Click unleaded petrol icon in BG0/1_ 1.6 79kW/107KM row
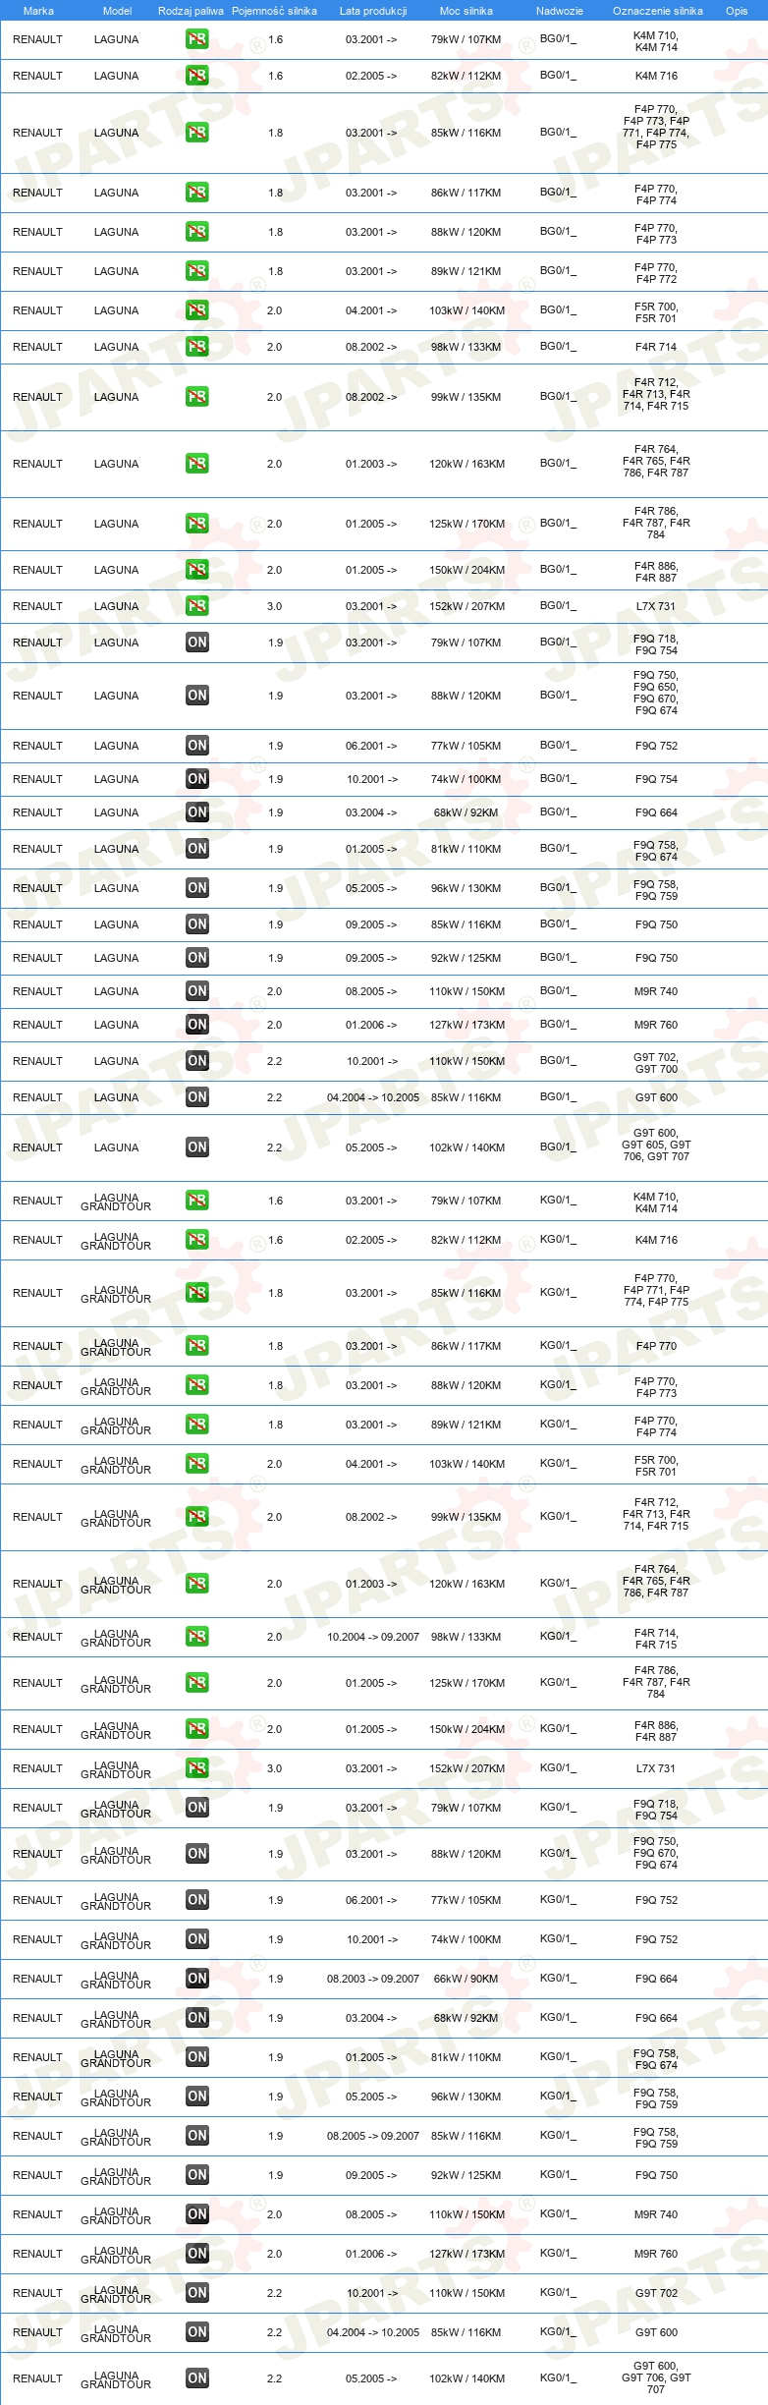 (x=196, y=39)
